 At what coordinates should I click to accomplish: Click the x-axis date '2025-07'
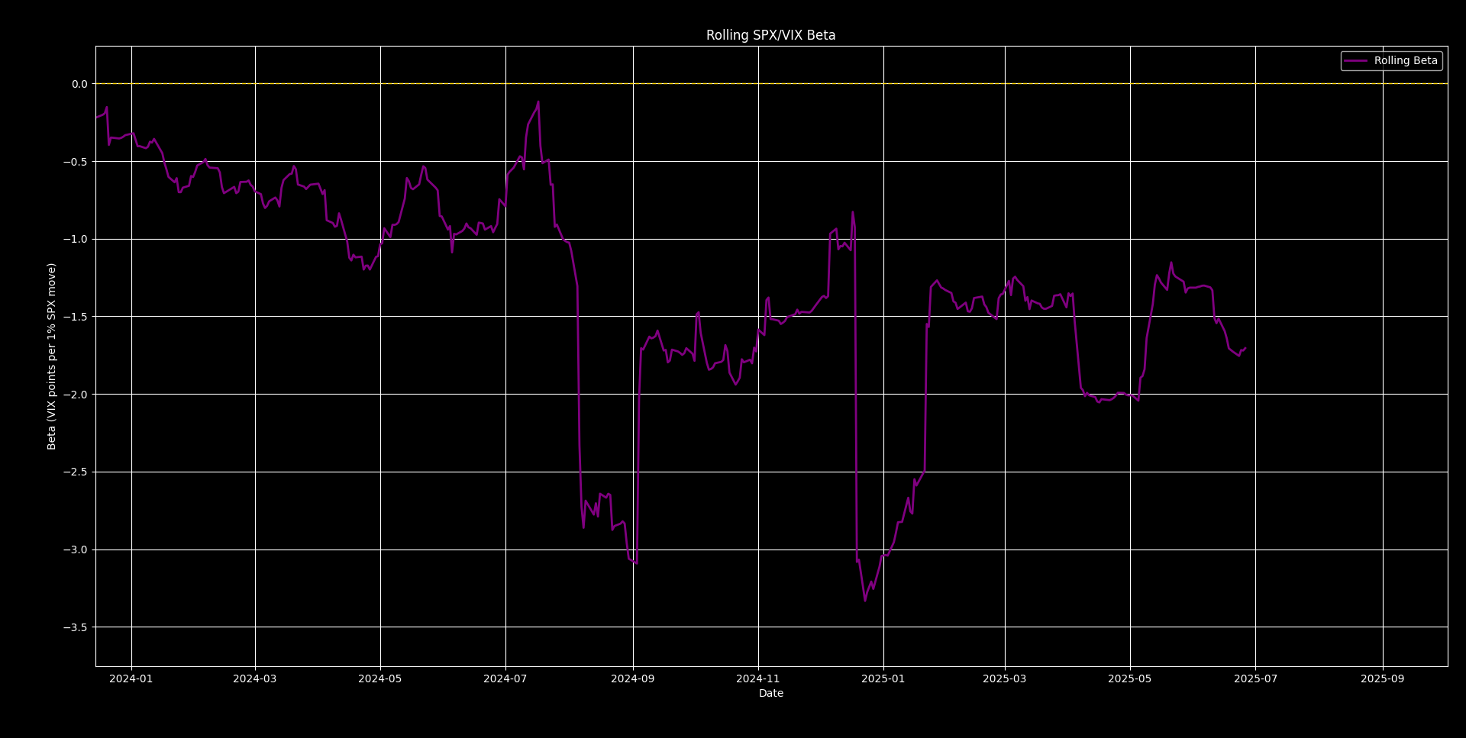(1255, 678)
